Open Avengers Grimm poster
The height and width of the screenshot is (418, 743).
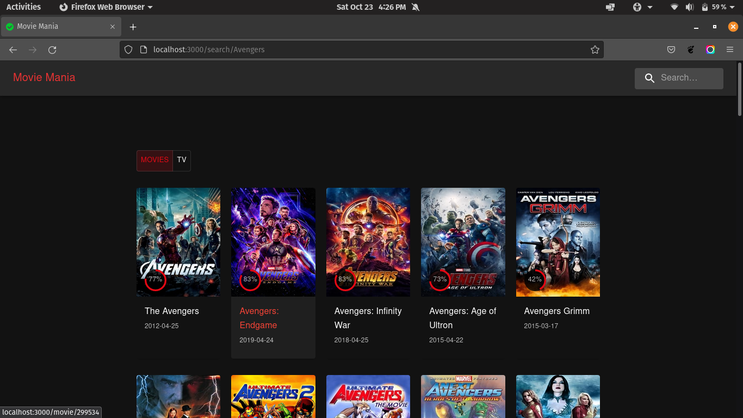pos(558,242)
